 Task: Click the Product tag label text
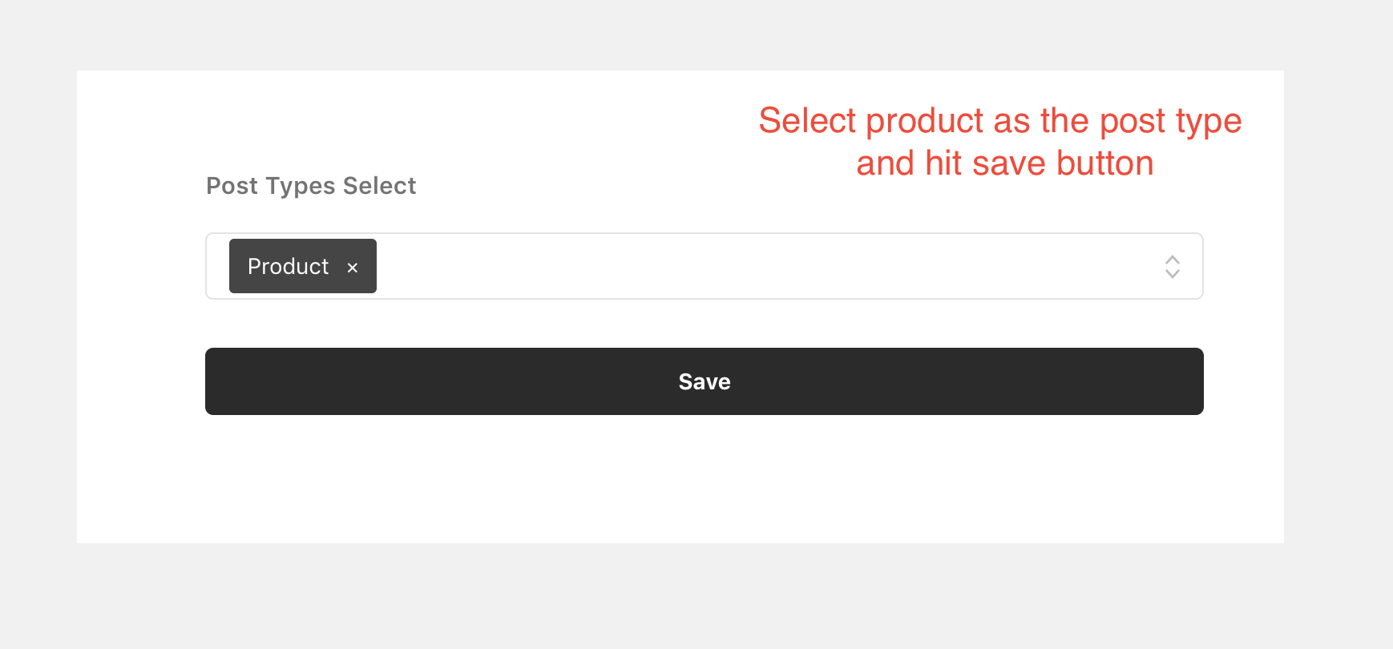tap(288, 266)
